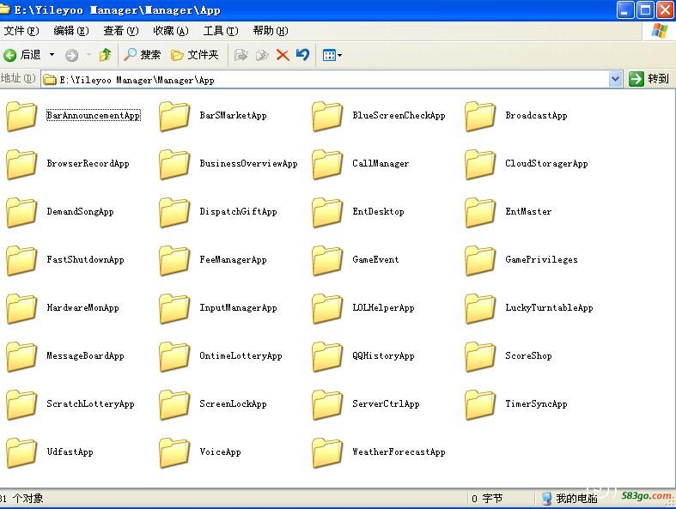Click the TimerSyncApp folder name

[x=536, y=403]
